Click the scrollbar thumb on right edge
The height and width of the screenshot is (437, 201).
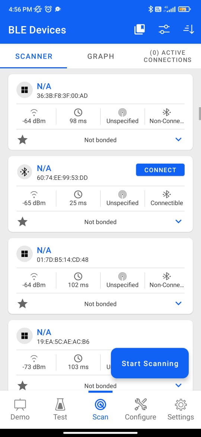200,114
